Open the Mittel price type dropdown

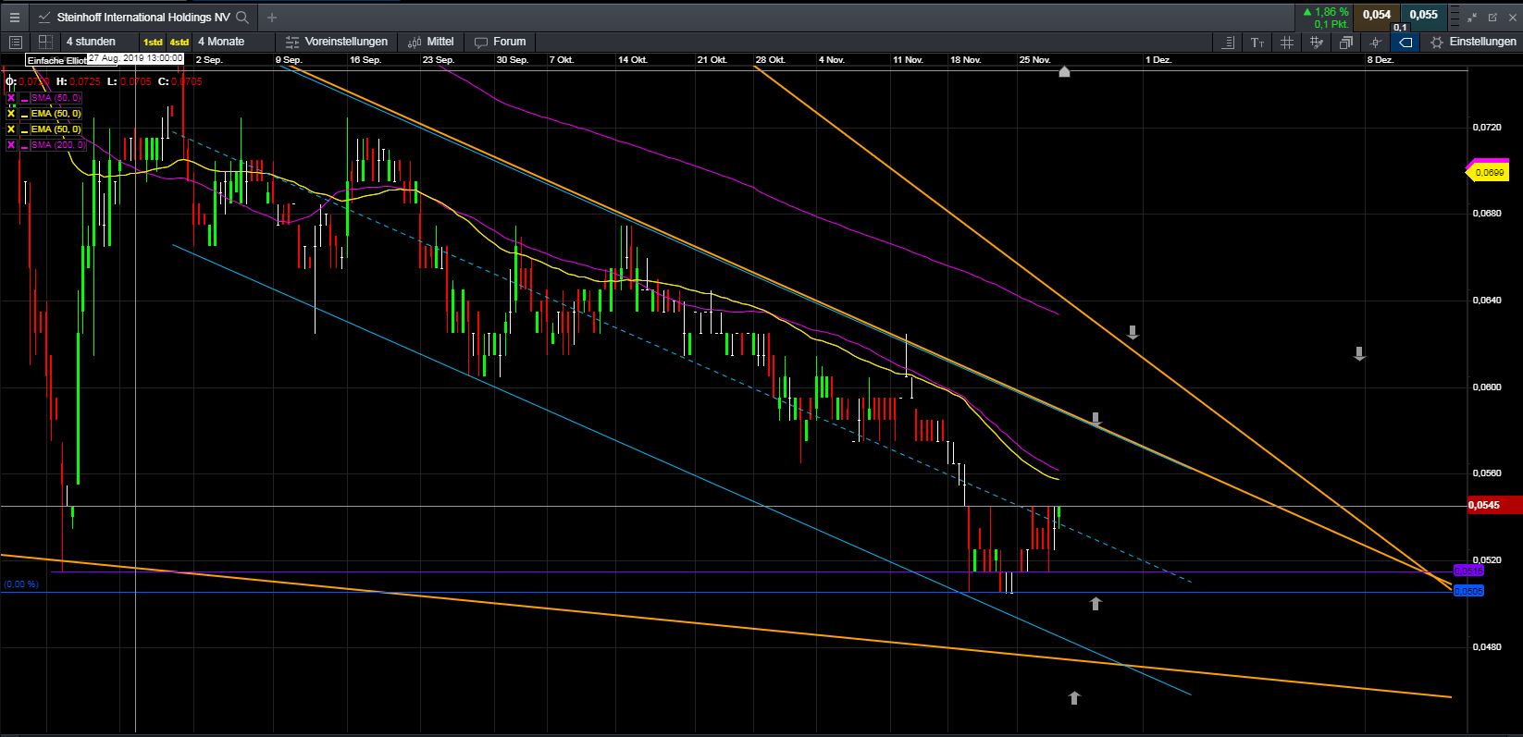coord(431,42)
